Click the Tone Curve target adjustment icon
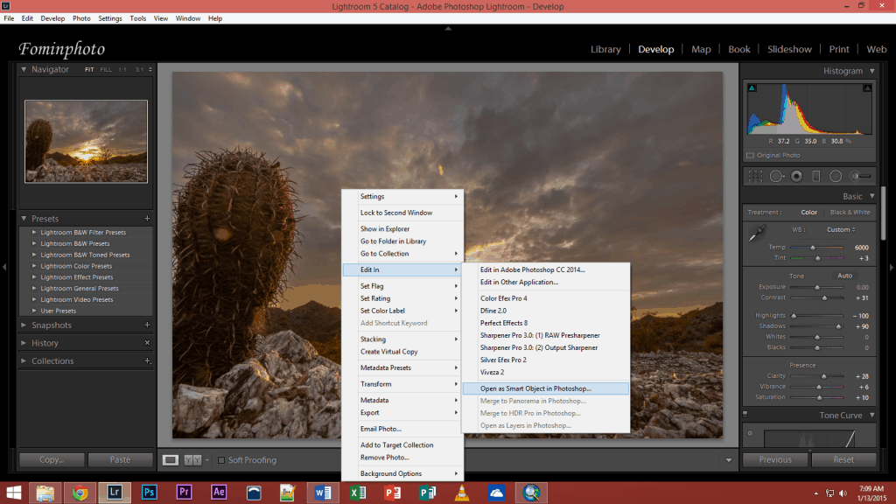The height and width of the screenshot is (504, 896). pyautogui.click(x=750, y=433)
